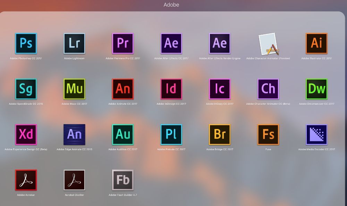Open Adobe After Effects Render Engine icon

pos(220,43)
